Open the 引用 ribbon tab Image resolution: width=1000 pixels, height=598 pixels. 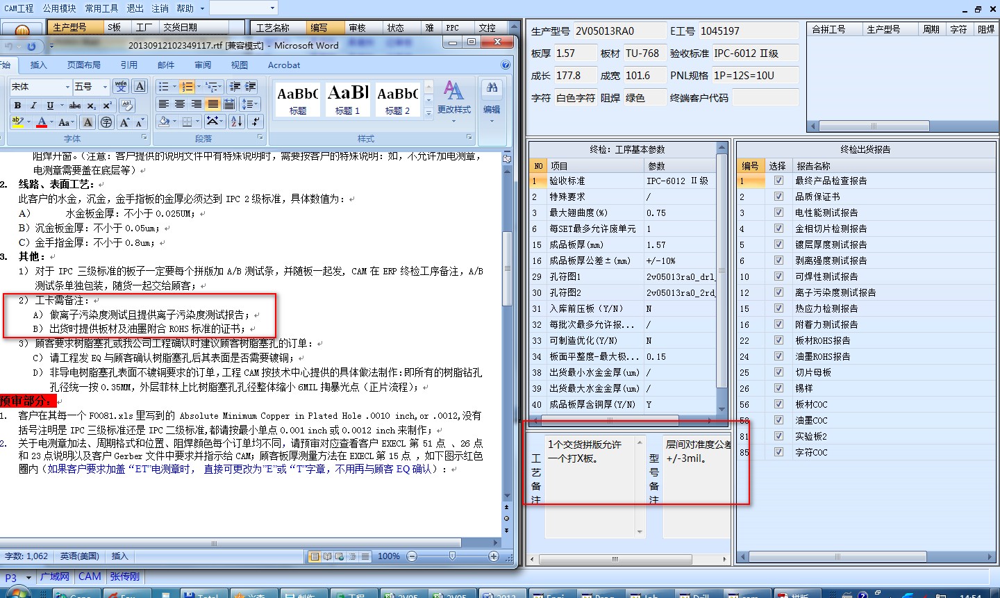(x=129, y=65)
